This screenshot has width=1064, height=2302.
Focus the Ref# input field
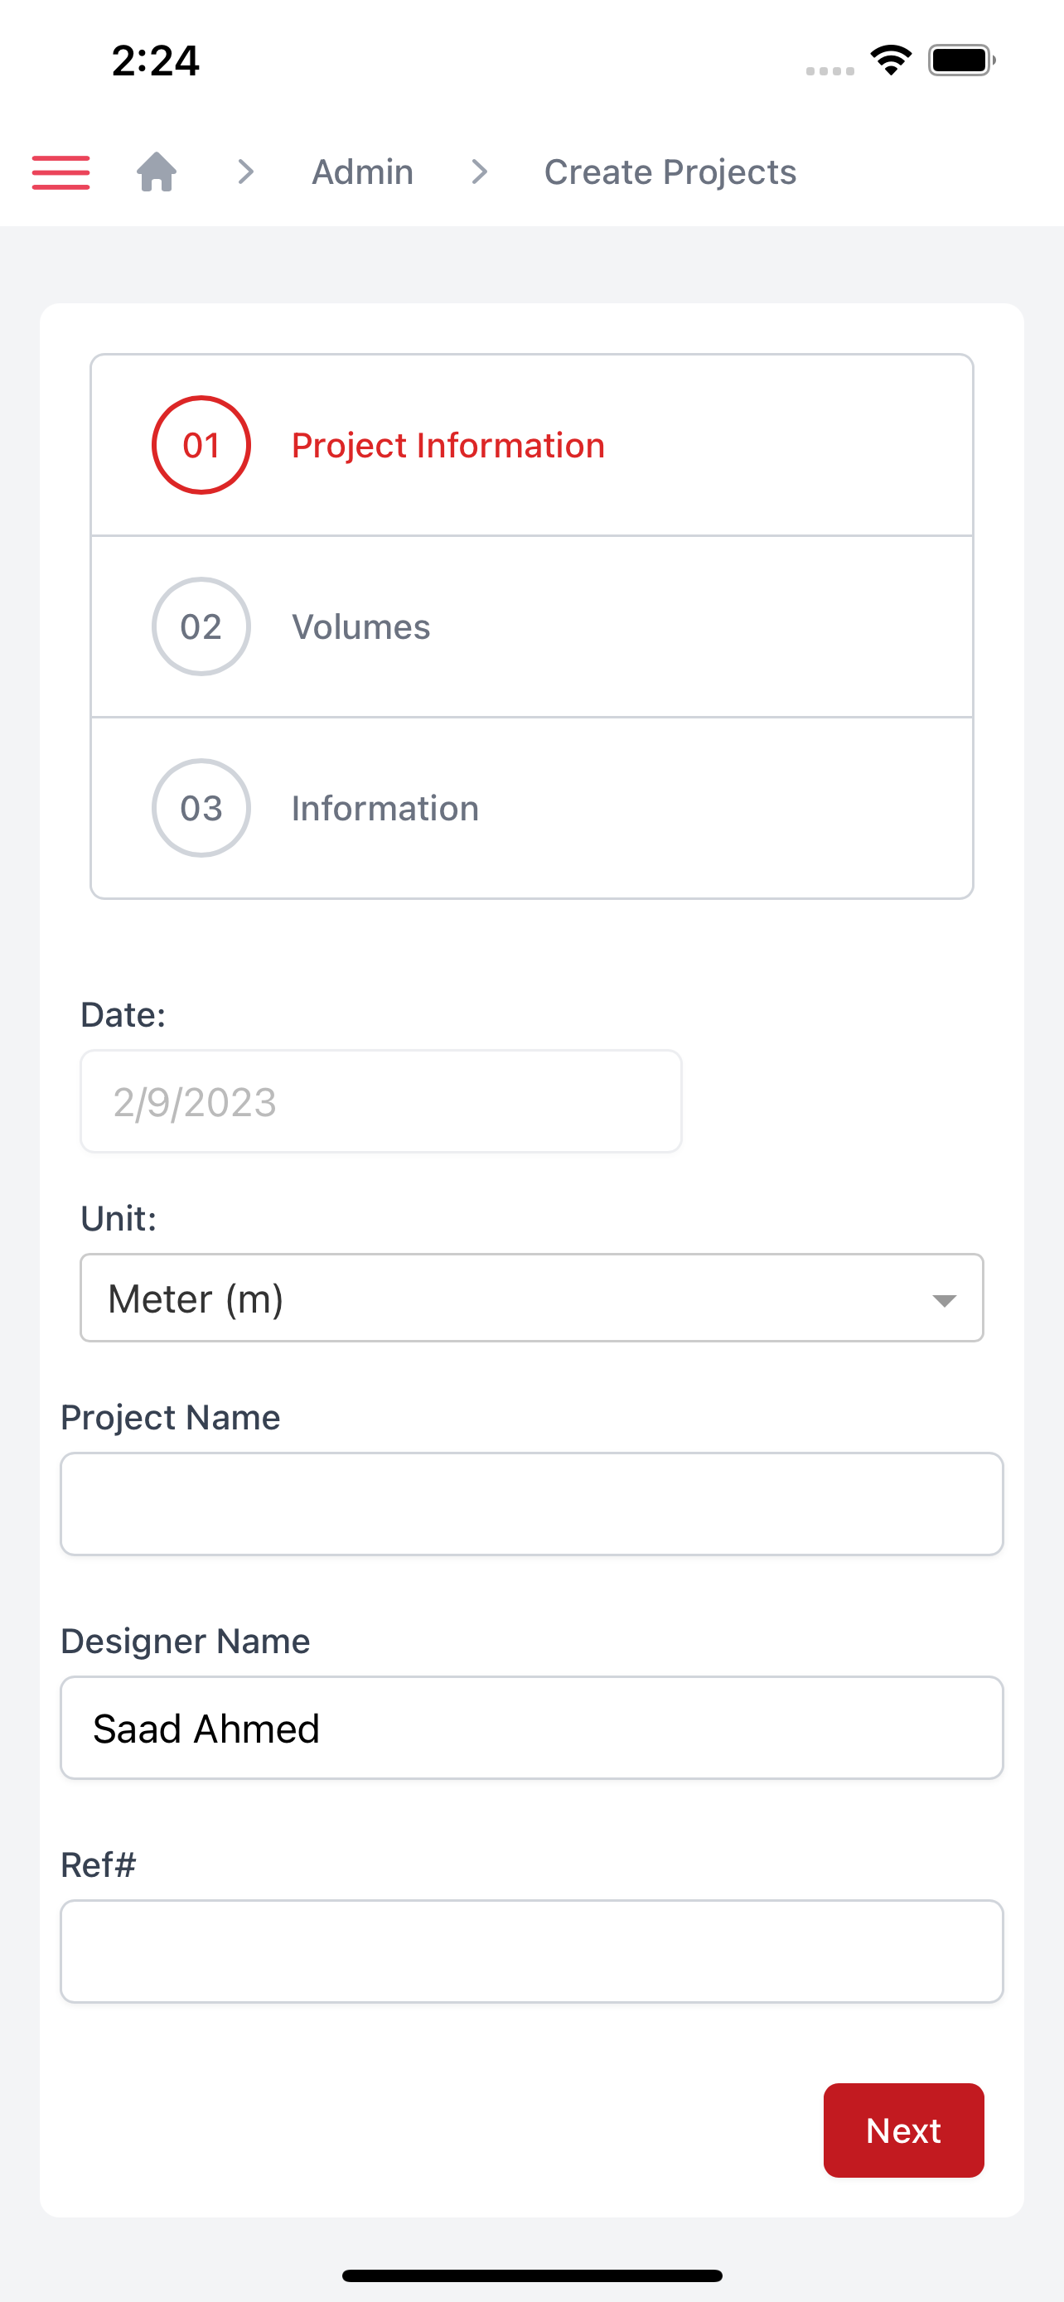tap(531, 1951)
